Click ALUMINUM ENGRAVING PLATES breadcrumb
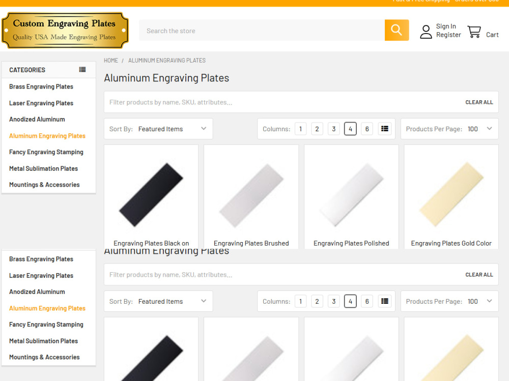The height and width of the screenshot is (381, 509). pos(167,61)
